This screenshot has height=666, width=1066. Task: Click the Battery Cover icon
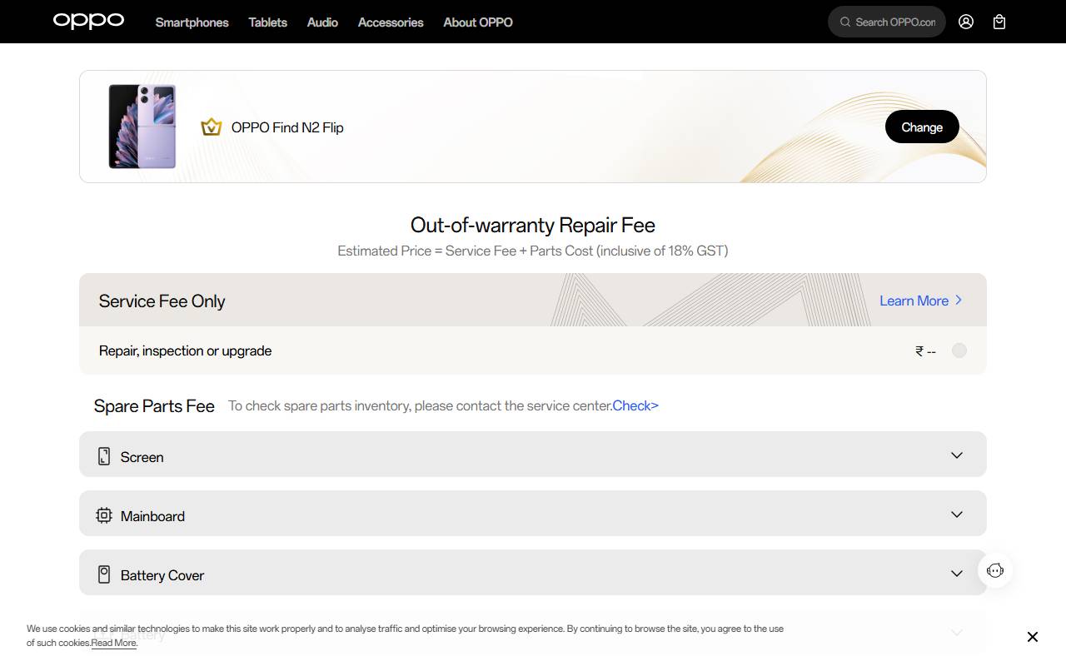click(x=103, y=573)
